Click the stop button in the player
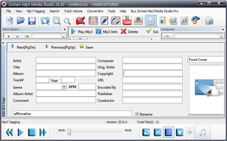227x141 pixels. coord(32,132)
